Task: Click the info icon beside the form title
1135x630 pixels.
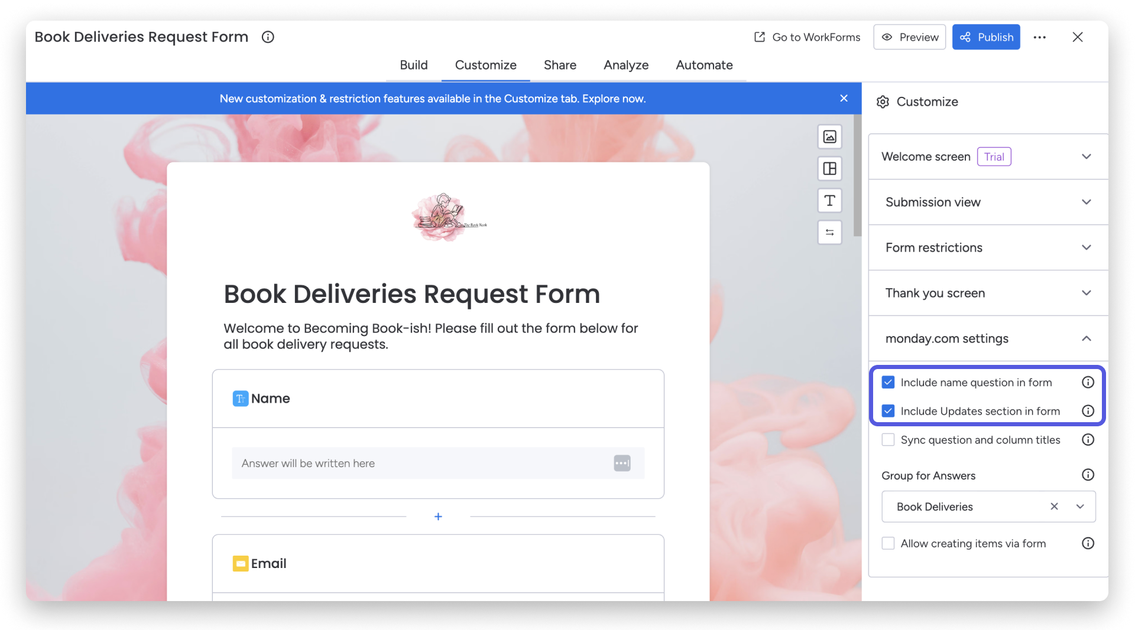Action: 267,37
